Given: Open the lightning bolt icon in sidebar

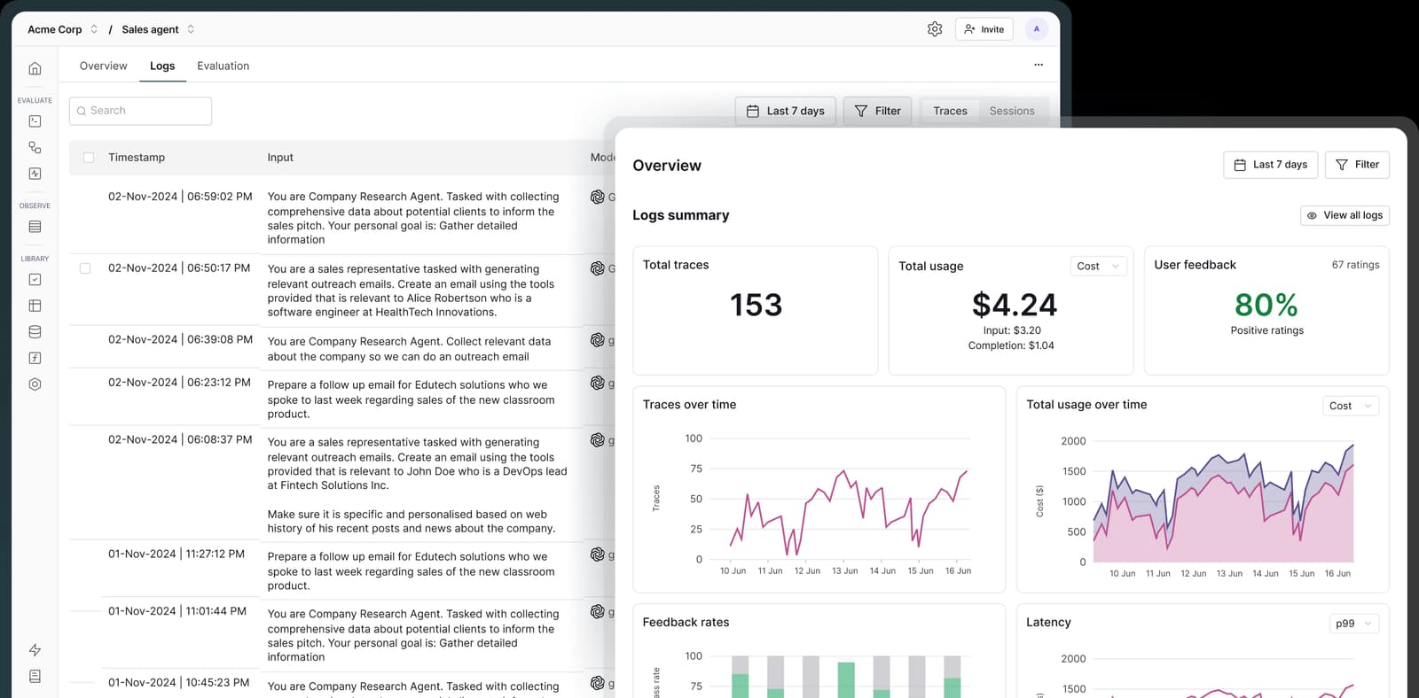Looking at the screenshot, I should pyautogui.click(x=35, y=650).
